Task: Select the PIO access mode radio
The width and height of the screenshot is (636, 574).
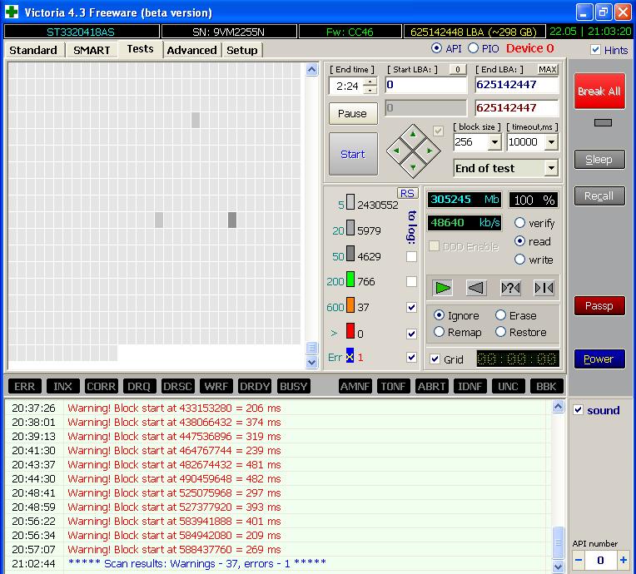Action: (x=473, y=48)
